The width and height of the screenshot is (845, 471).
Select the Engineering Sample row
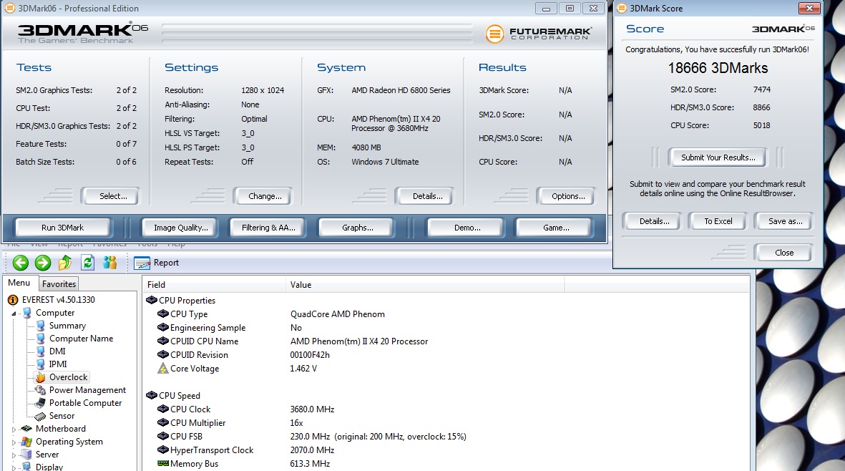446,328
